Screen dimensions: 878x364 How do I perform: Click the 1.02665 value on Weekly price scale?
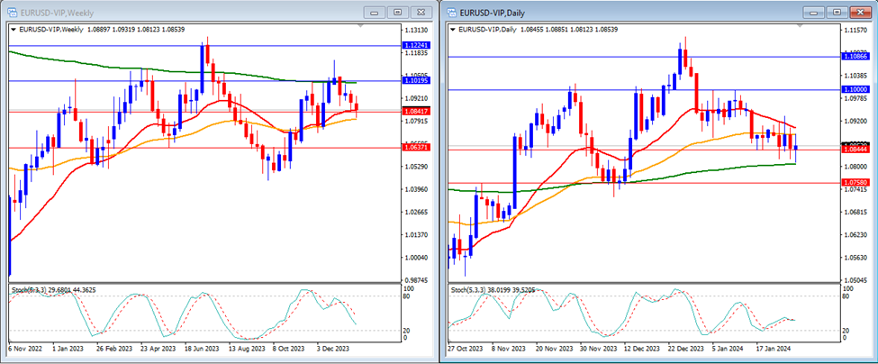coord(415,213)
